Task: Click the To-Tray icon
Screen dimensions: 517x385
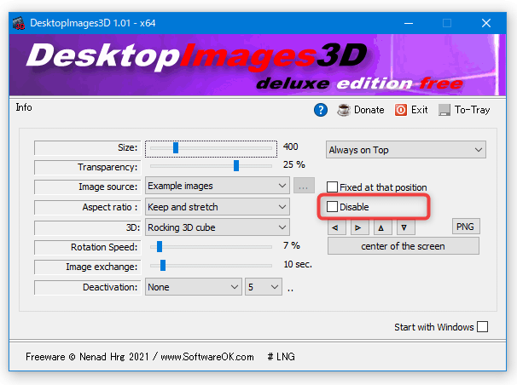Action: pos(444,110)
